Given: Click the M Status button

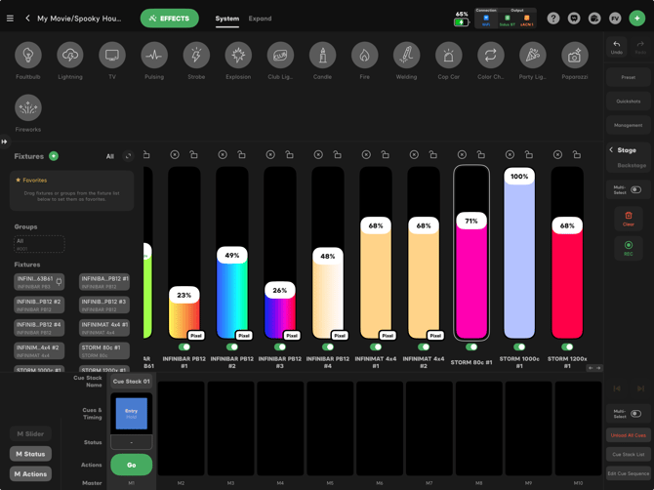Looking at the screenshot, I should [30, 454].
